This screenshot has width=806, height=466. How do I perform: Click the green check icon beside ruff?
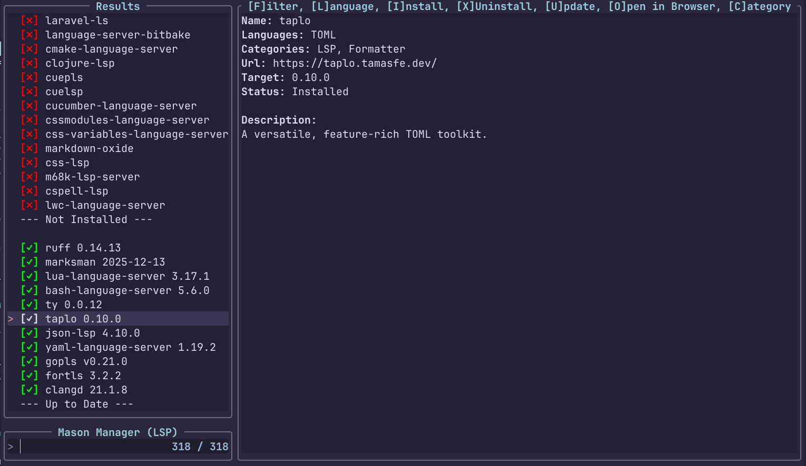click(29, 248)
